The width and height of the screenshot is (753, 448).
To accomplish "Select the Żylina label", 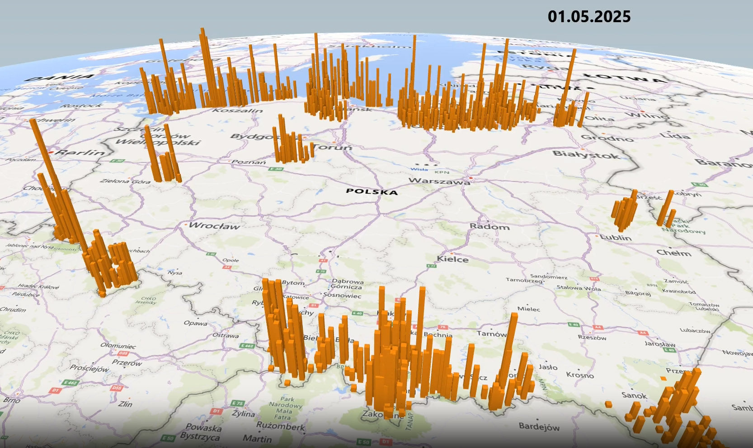I will [243, 414].
